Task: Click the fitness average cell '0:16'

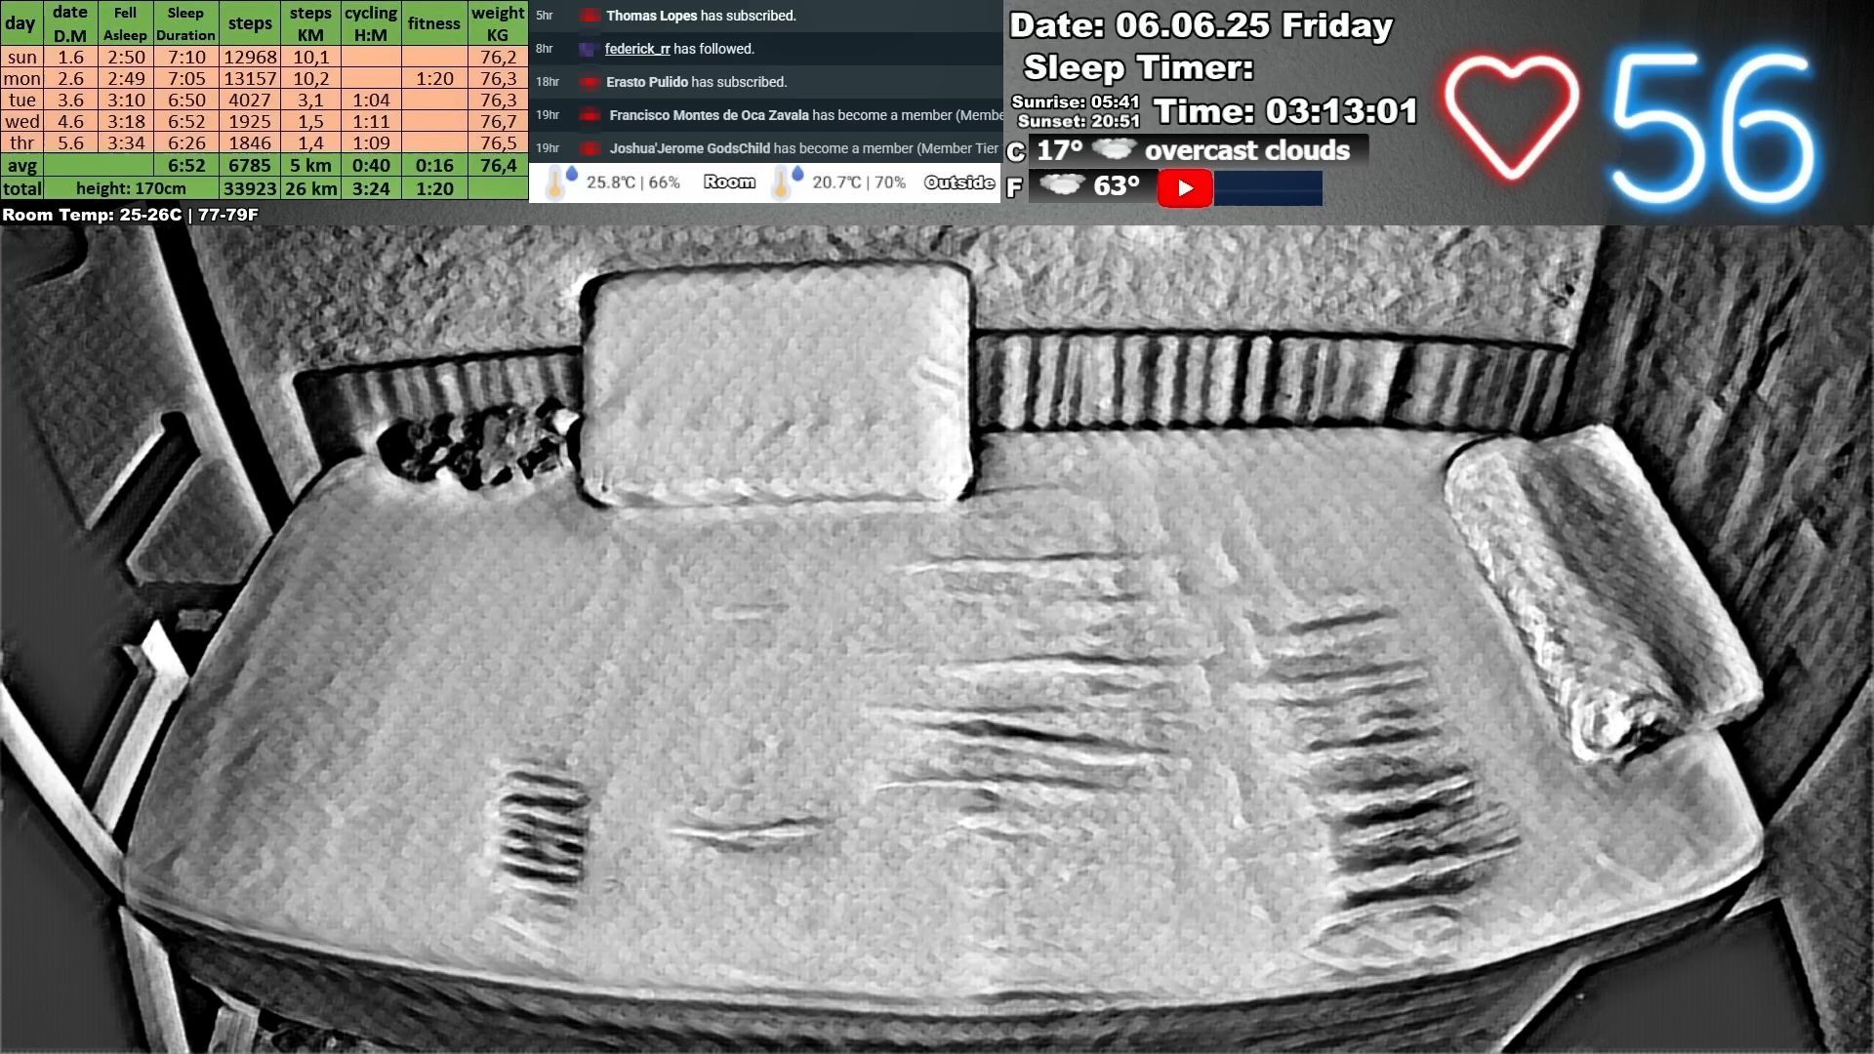Action: 434,165
